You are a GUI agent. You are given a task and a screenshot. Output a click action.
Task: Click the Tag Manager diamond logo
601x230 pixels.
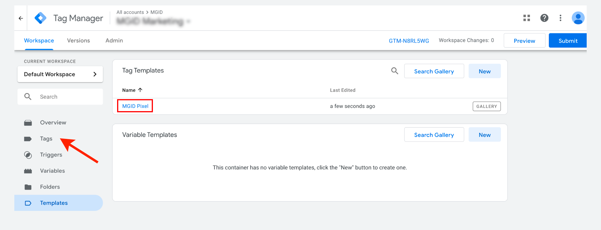click(40, 18)
